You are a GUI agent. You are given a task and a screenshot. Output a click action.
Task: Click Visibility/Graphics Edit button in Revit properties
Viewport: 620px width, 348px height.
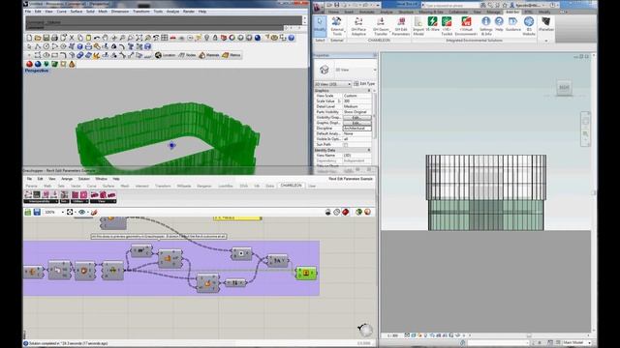coord(356,118)
